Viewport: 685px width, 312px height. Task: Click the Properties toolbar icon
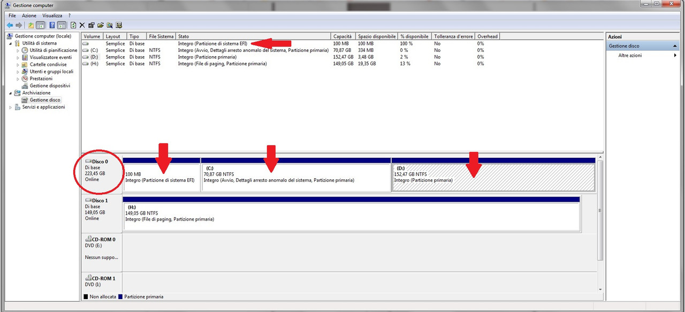click(x=91, y=25)
